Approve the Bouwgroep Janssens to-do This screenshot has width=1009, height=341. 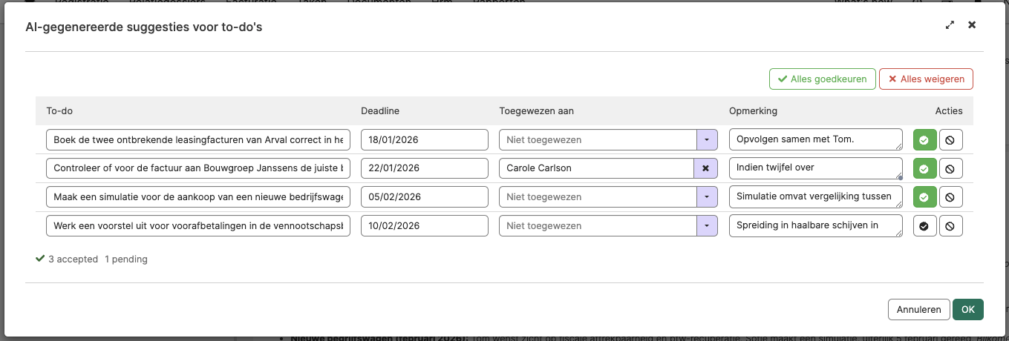(924, 169)
